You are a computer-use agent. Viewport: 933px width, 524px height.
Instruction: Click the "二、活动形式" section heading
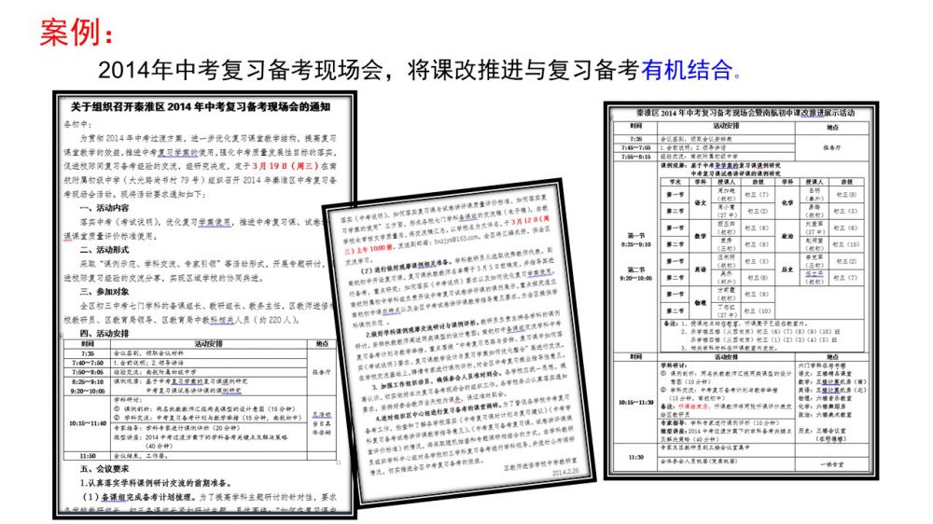point(111,249)
